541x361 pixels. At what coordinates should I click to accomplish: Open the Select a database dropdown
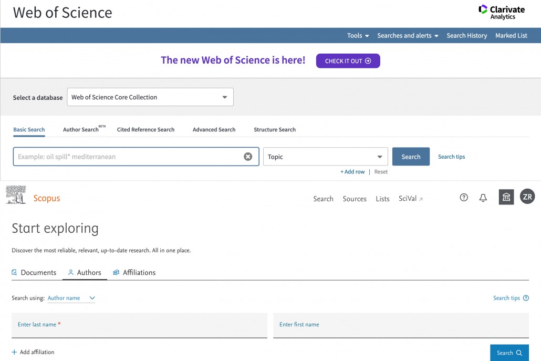click(x=150, y=97)
